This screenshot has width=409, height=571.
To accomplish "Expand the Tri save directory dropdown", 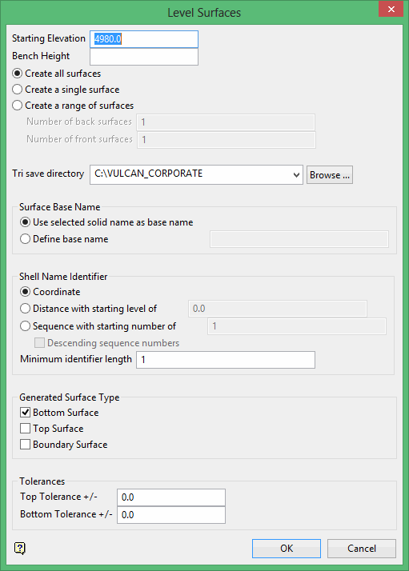I will click(296, 175).
